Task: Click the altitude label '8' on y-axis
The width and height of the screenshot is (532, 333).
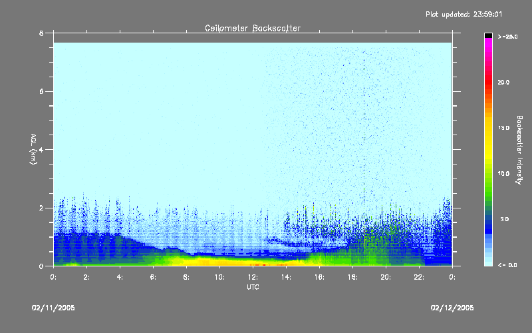Action: 41,33
